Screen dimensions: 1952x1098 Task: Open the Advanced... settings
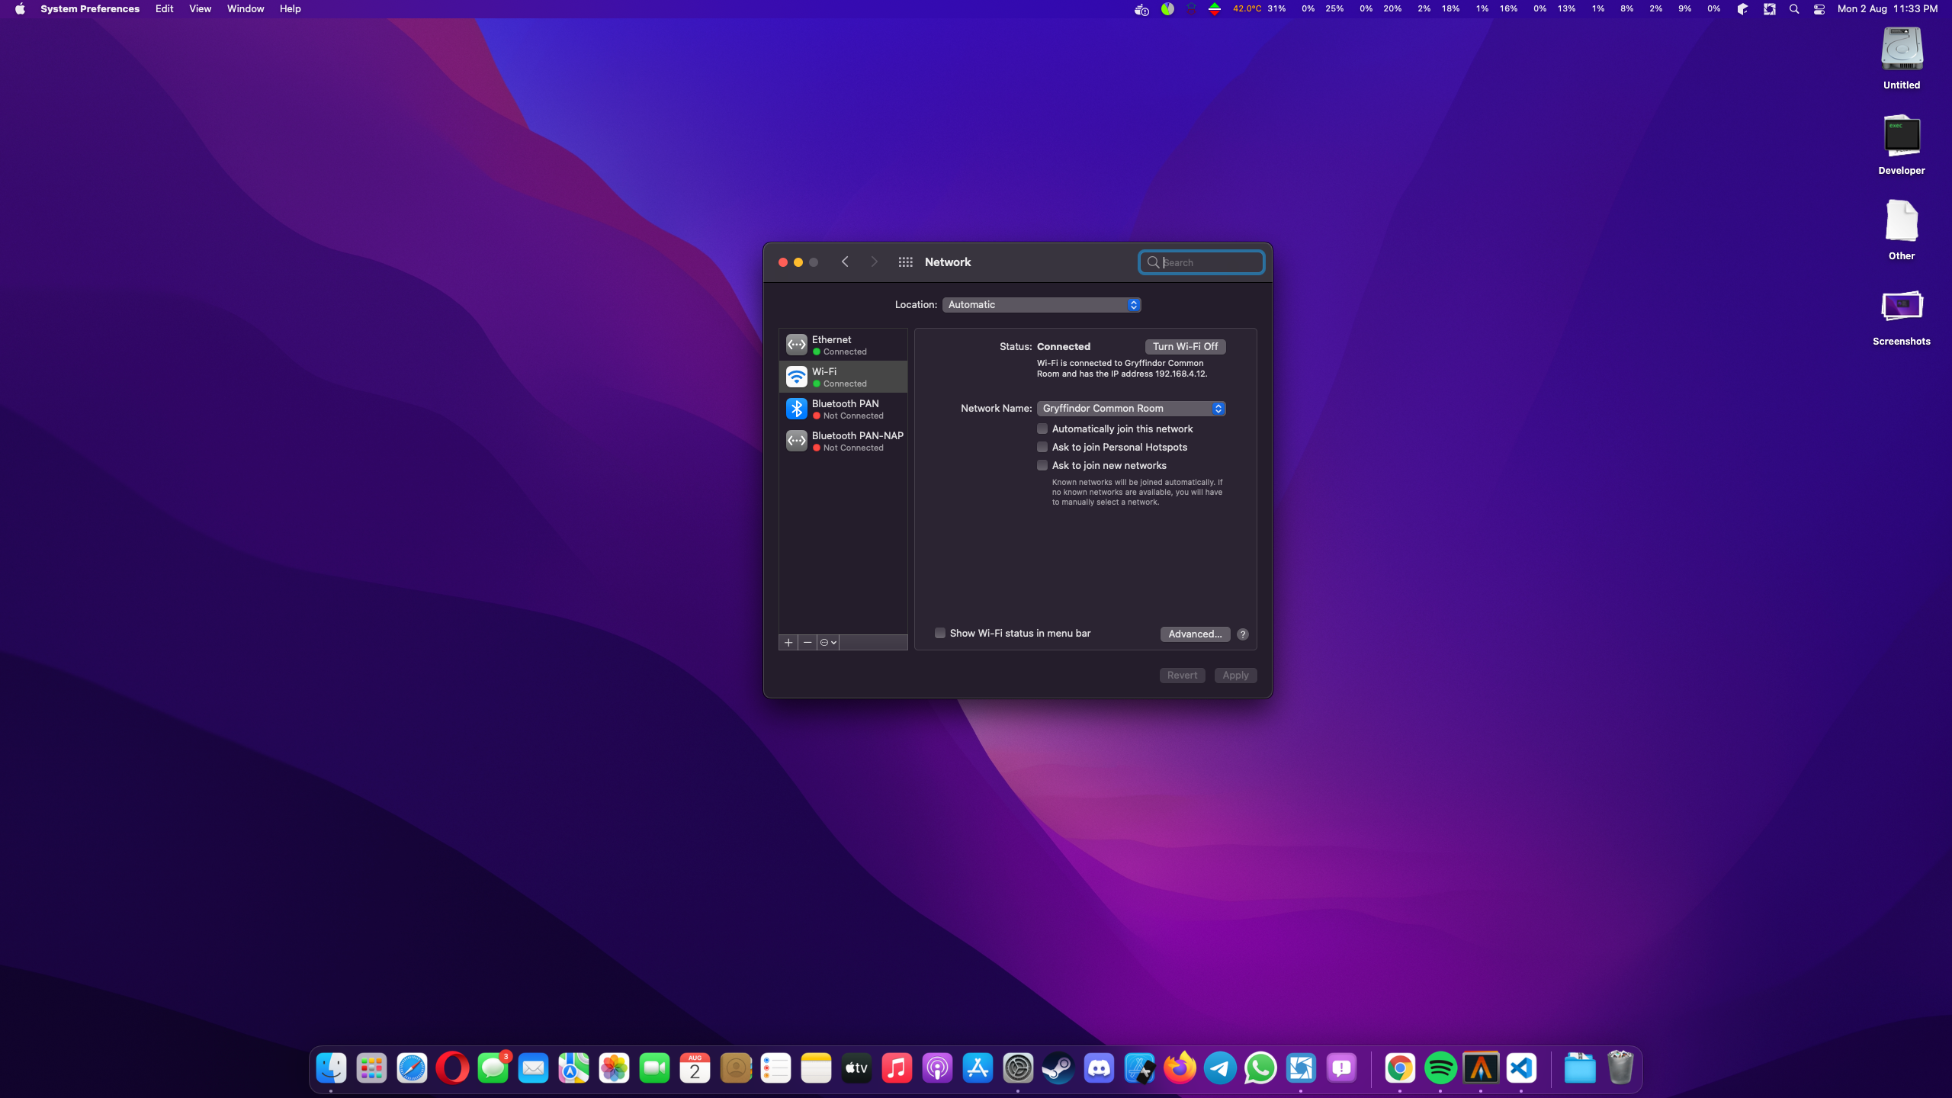1194,634
